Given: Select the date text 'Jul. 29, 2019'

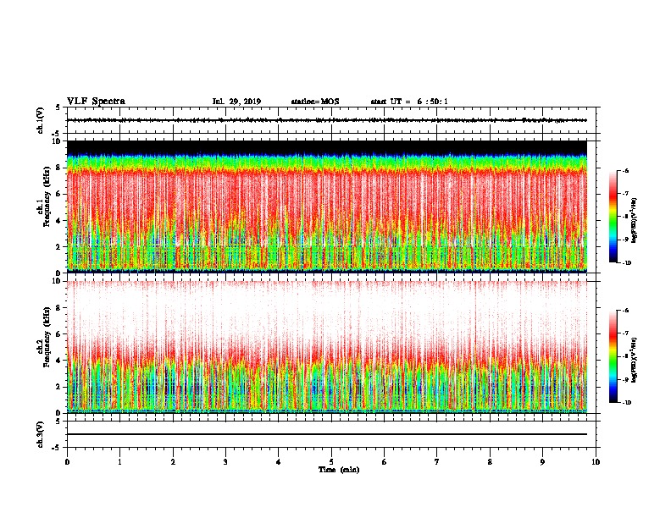Looking at the screenshot, I should coord(236,102).
